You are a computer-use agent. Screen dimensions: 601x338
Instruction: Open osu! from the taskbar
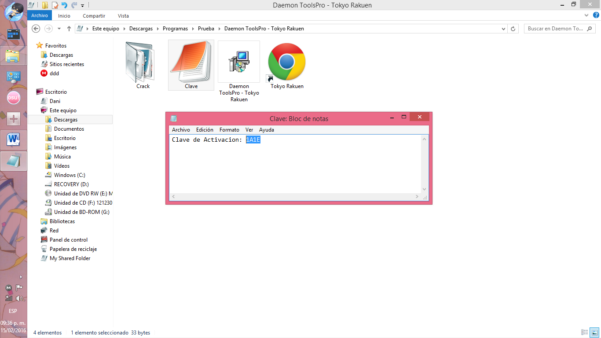point(13,98)
